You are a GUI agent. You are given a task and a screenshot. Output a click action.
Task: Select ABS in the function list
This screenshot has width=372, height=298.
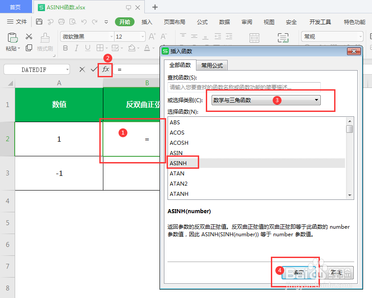point(256,122)
